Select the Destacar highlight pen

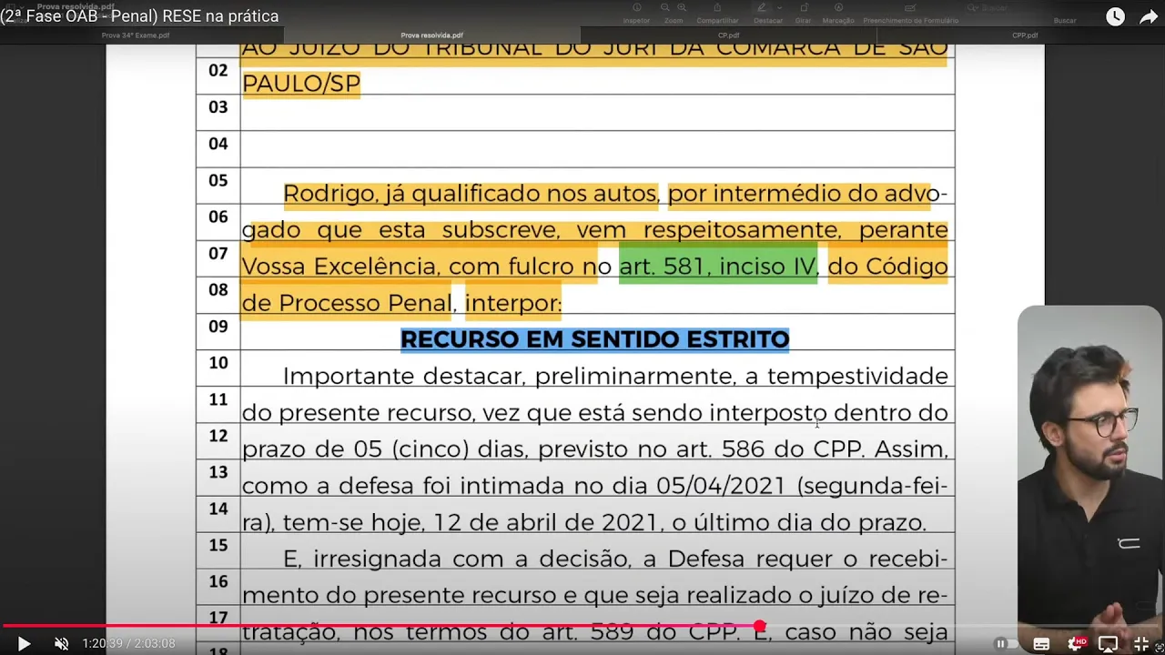pos(762,8)
